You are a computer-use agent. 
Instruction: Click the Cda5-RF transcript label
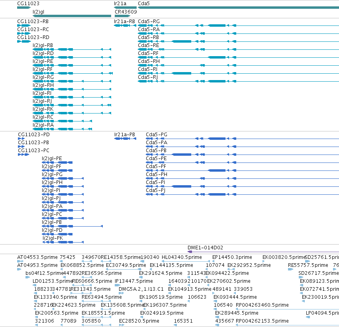pos(148,53)
